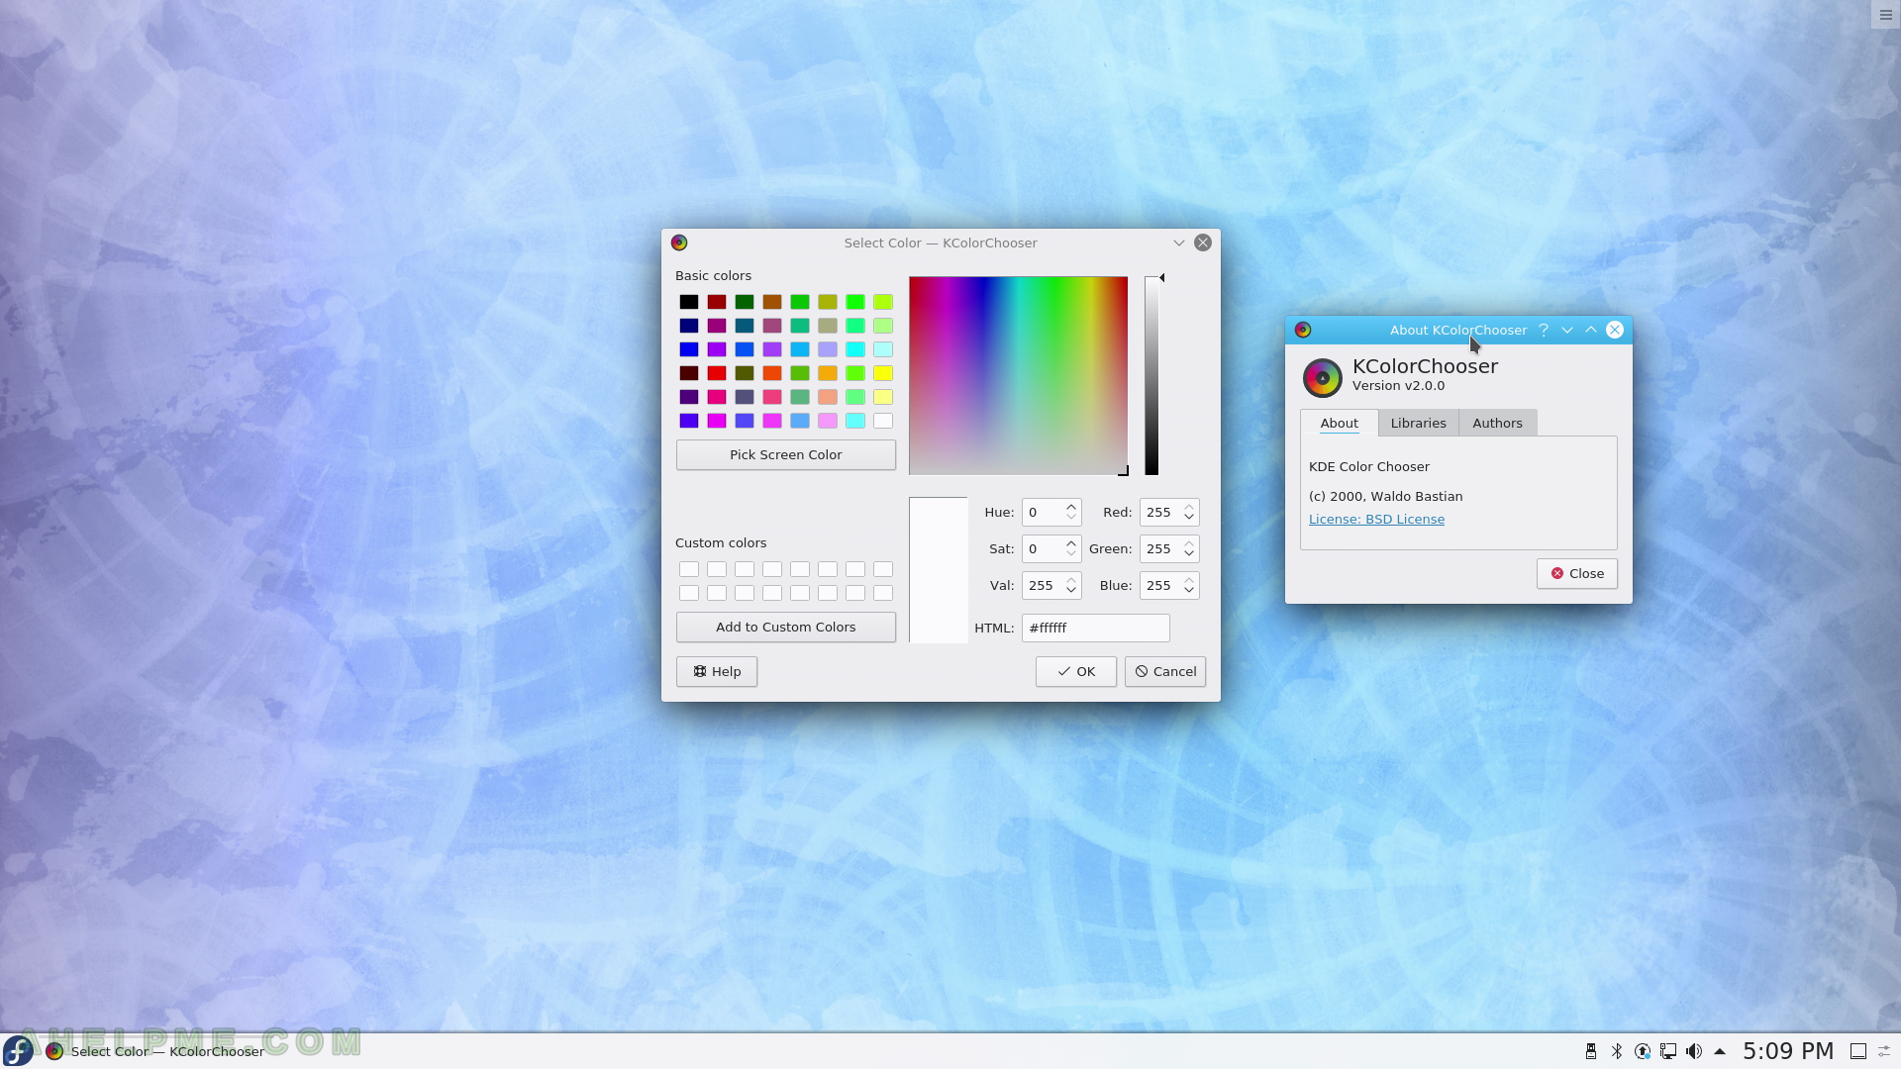Increase the Blue value with up arrow
This screenshot has width=1901, height=1069.
point(1189,579)
